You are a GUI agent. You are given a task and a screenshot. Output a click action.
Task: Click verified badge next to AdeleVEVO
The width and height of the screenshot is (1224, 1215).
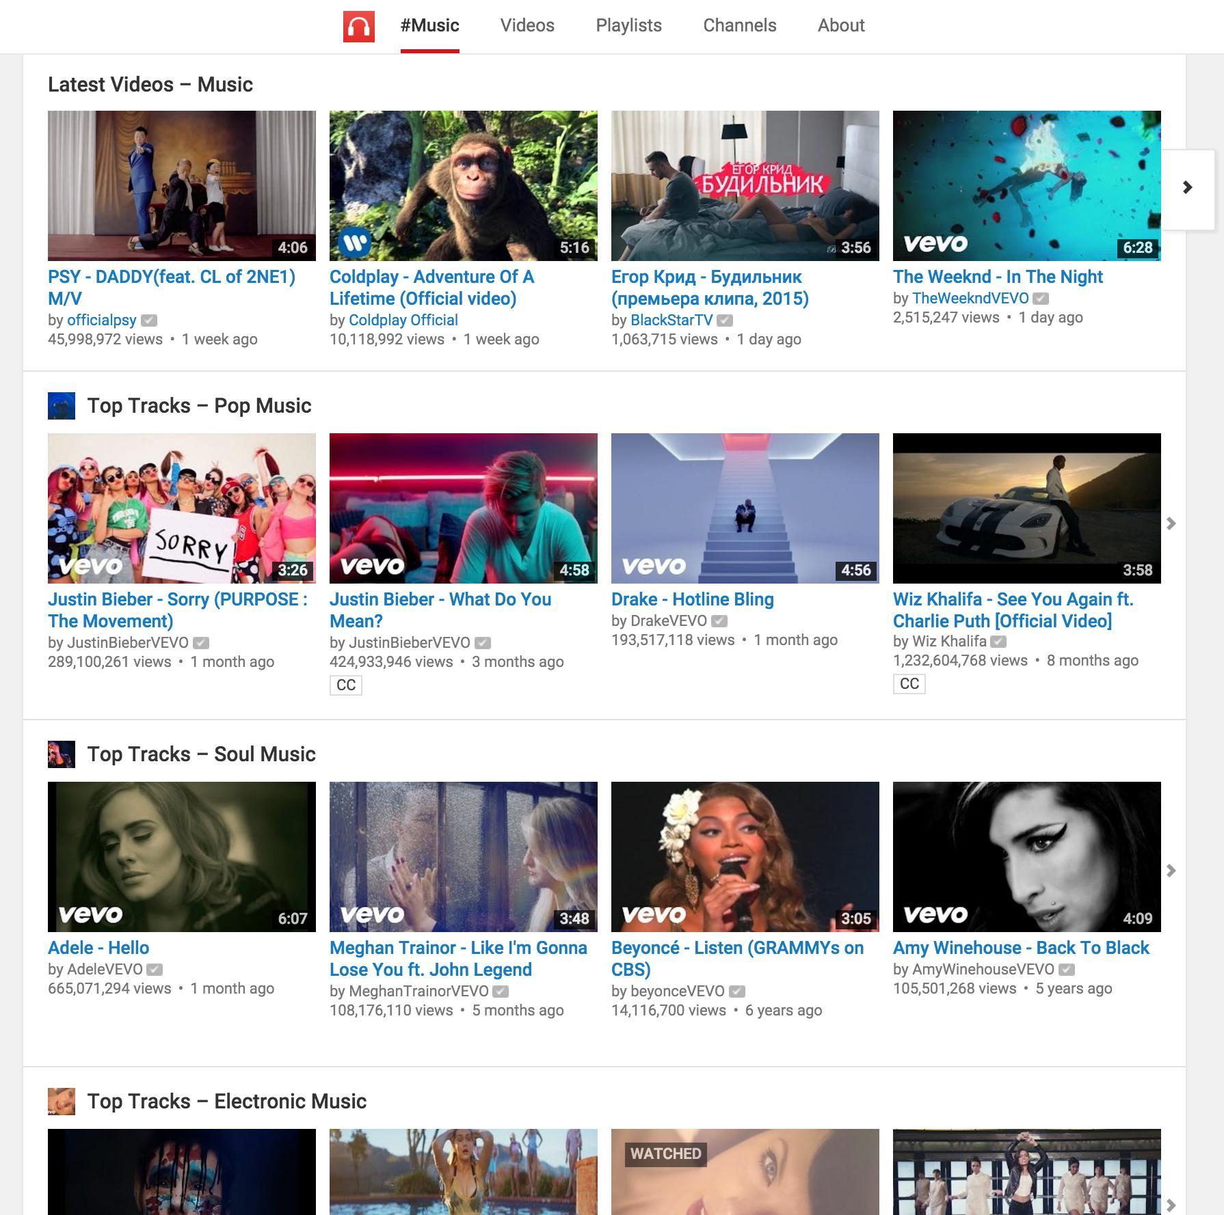coord(155,970)
